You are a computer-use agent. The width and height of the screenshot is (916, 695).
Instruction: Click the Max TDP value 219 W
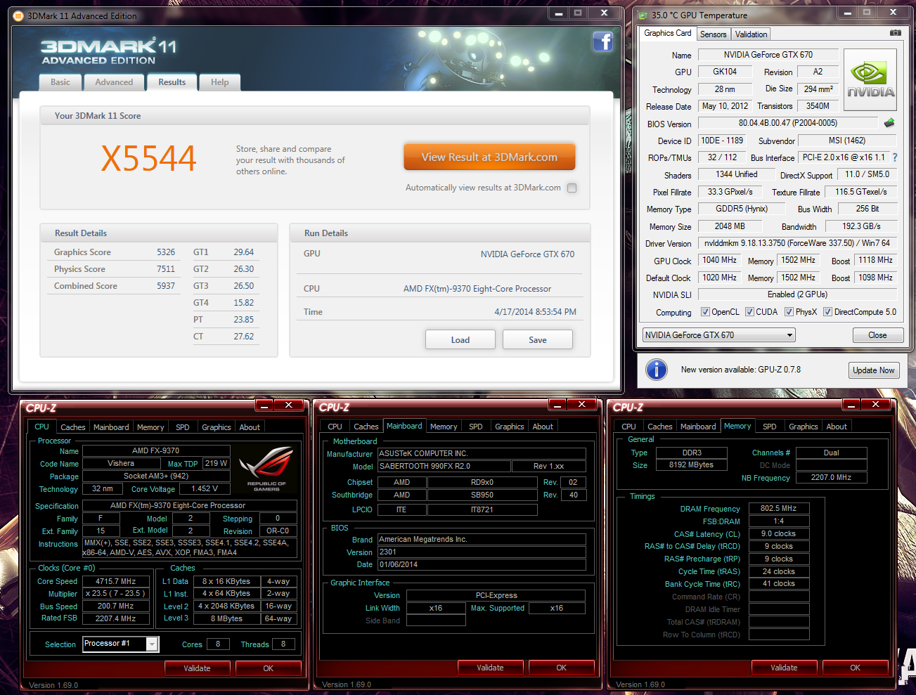click(x=216, y=463)
